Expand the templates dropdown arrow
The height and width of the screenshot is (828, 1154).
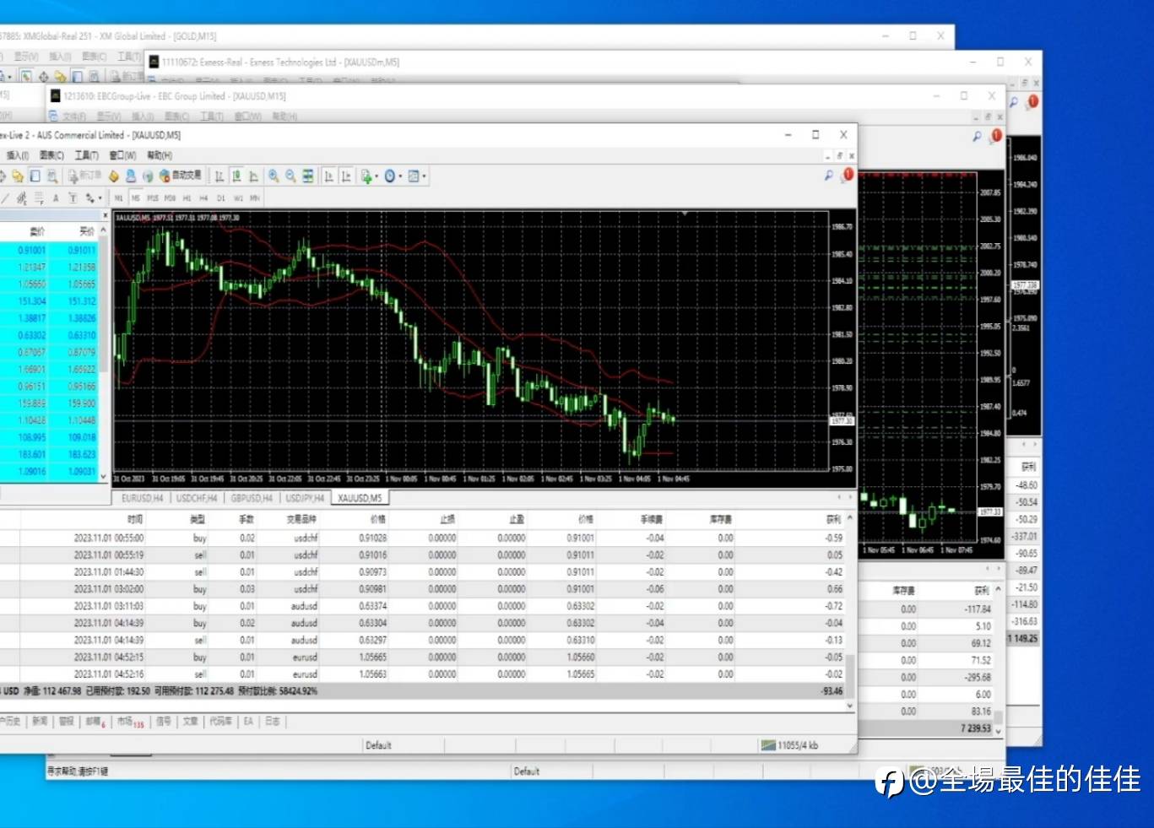tap(424, 176)
